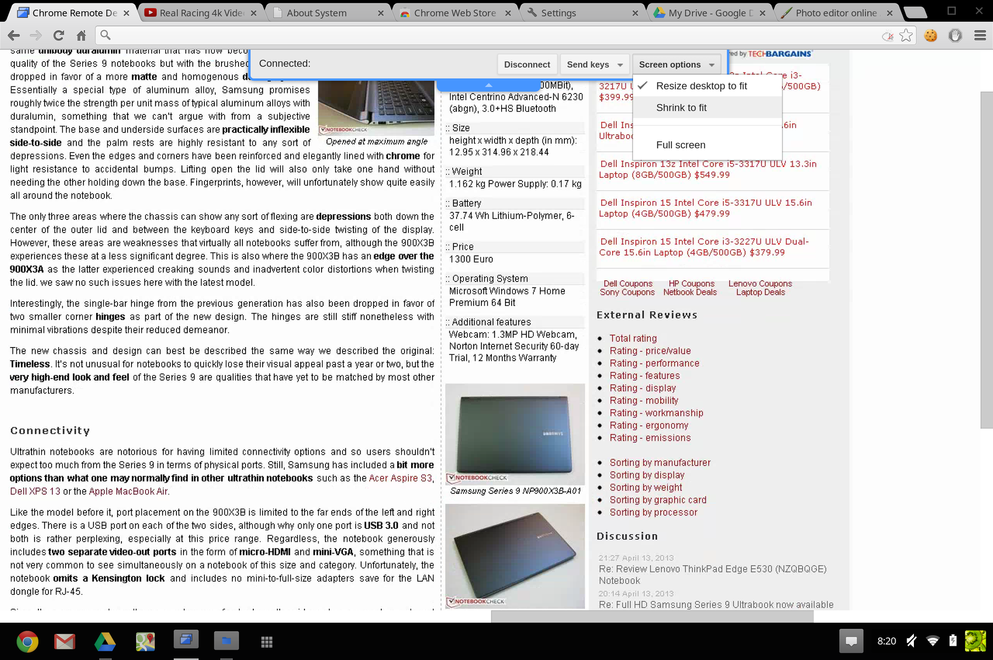Screen dimensions: 993x660
Task: Open the notifications icon in the tray
Action: 851,641
